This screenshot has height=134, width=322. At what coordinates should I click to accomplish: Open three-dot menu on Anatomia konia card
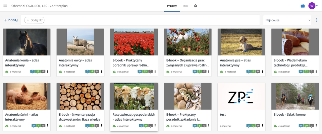[x=48, y=72]
